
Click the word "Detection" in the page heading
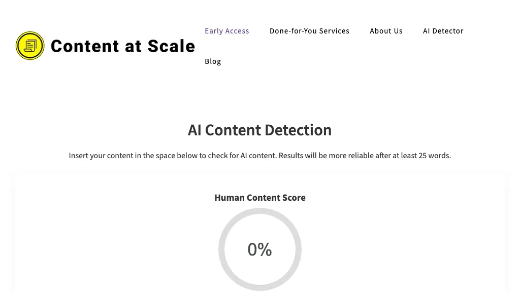click(302, 130)
